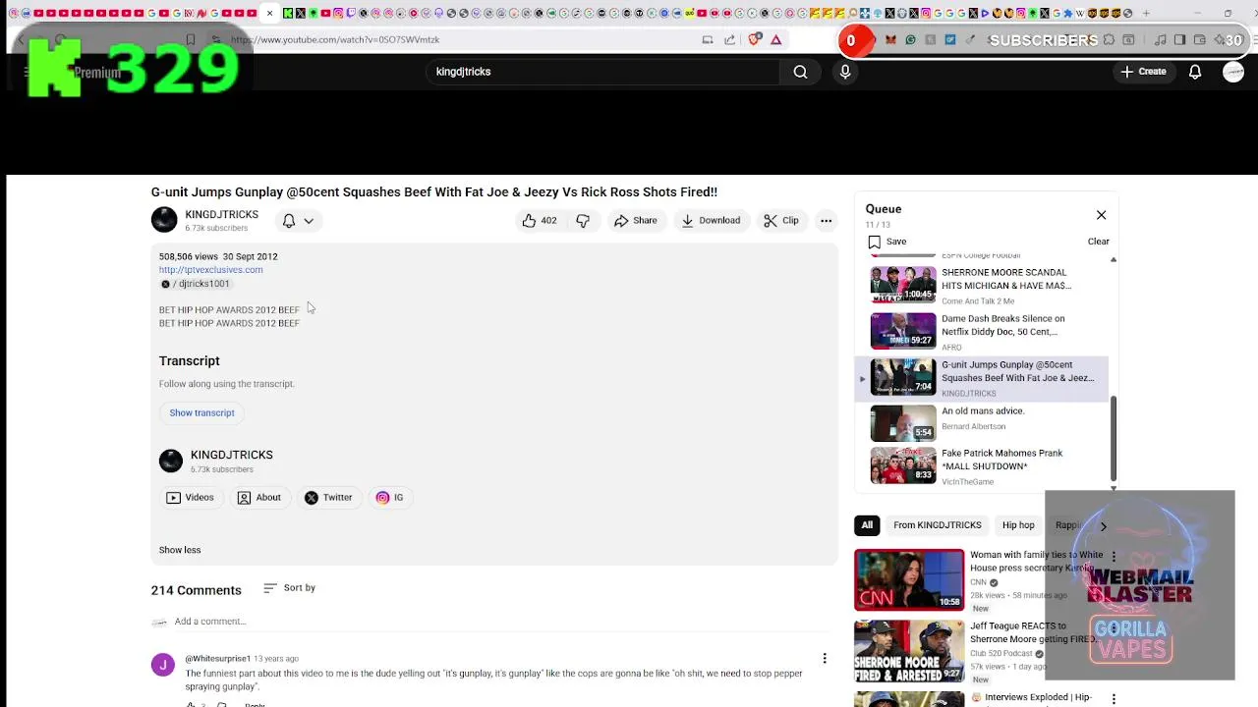Click the 508,506 views text
This screenshot has width=1258, height=707.
click(189, 257)
